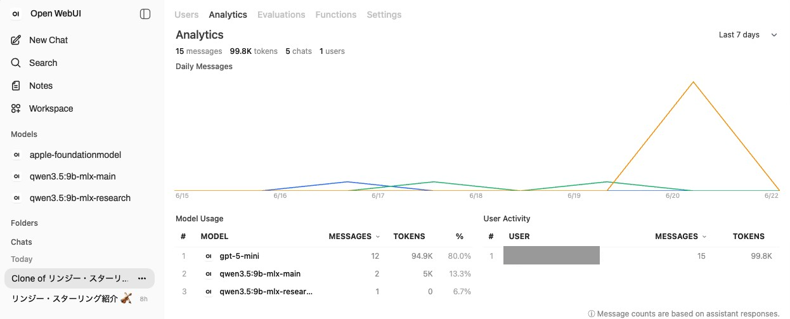Screen dimensions: 790x319
Task: Click qwen3.5:9b-mlx-resear... in Model Usage table
Action: (266, 292)
